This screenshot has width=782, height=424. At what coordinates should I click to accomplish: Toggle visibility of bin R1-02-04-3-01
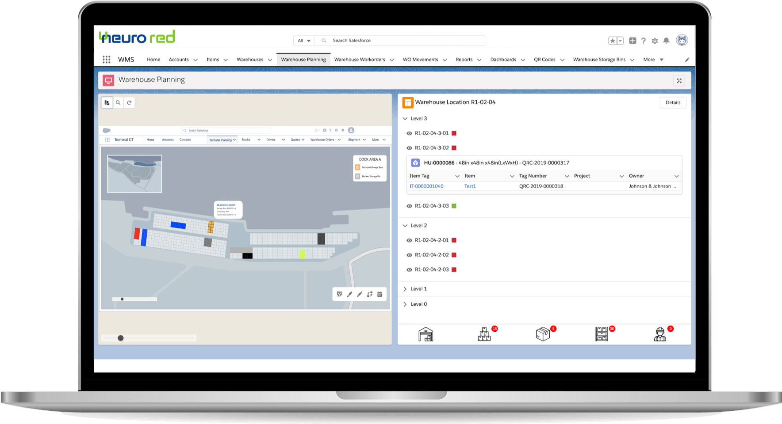pos(409,133)
